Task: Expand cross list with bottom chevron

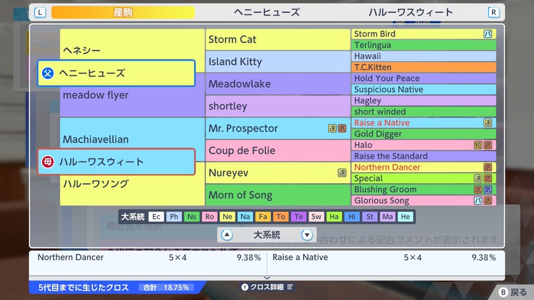Action: point(267,278)
